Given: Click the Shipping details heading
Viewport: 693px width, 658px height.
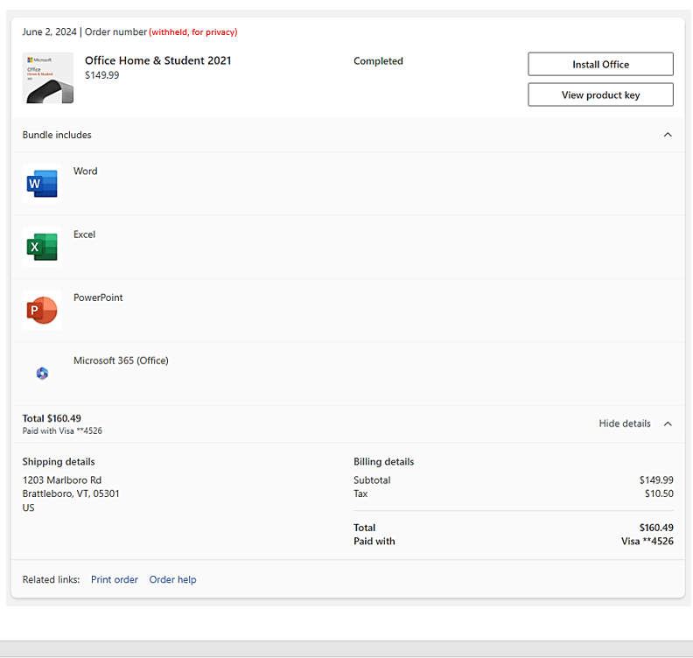Looking at the screenshot, I should 59,461.
